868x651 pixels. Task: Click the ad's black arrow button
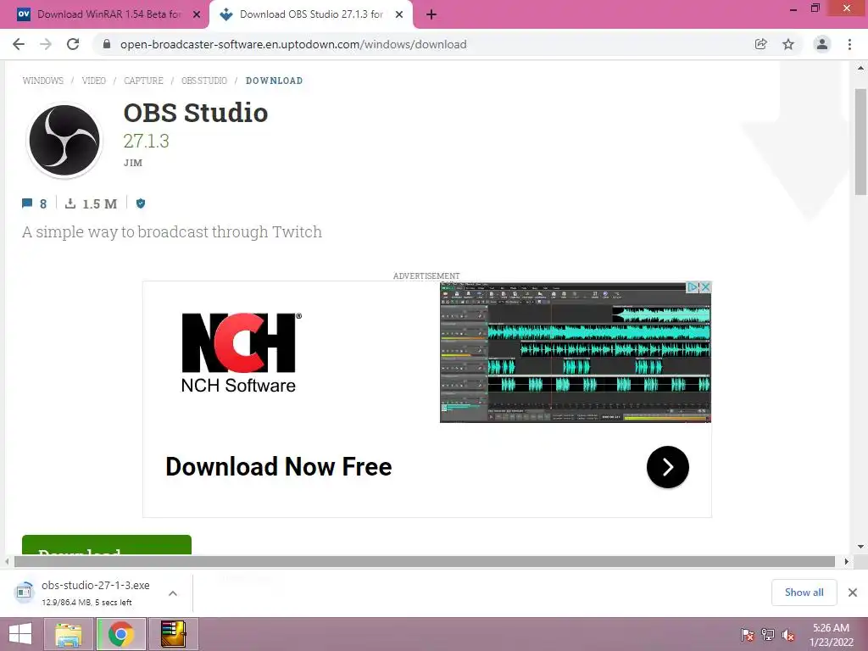[668, 467]
